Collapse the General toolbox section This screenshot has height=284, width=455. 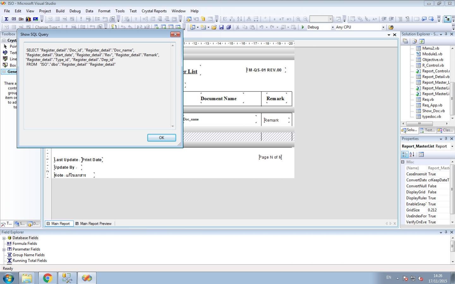click(x=4, y=72)
